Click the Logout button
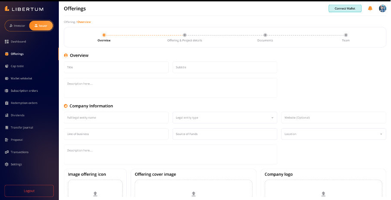391x200 pixels. 29,190
